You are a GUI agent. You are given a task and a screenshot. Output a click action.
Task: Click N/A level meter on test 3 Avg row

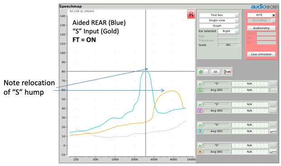click(x=250, y=131)
